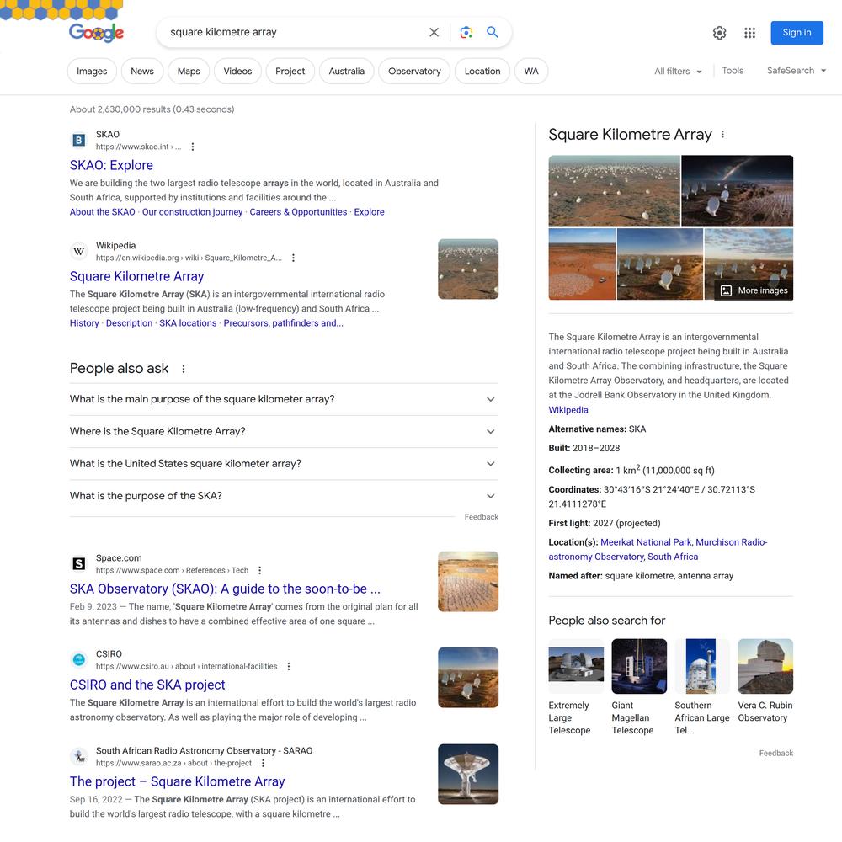Screen dimensions: 842x842
Task: Click Feedback below People also ask
Action: pos(481,517)
